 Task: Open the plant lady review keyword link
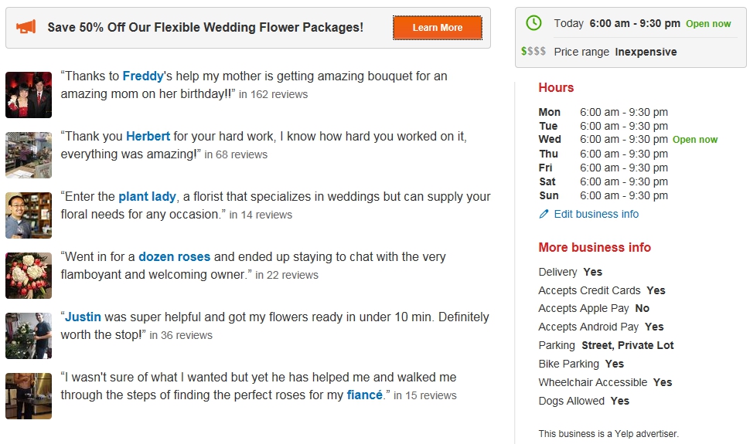[148, 196]
